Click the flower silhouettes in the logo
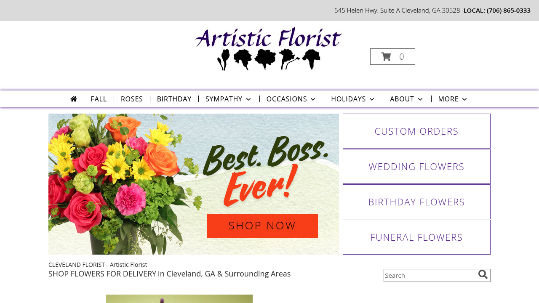Viewport: 539px width, 303px height. tap(268, 59)
